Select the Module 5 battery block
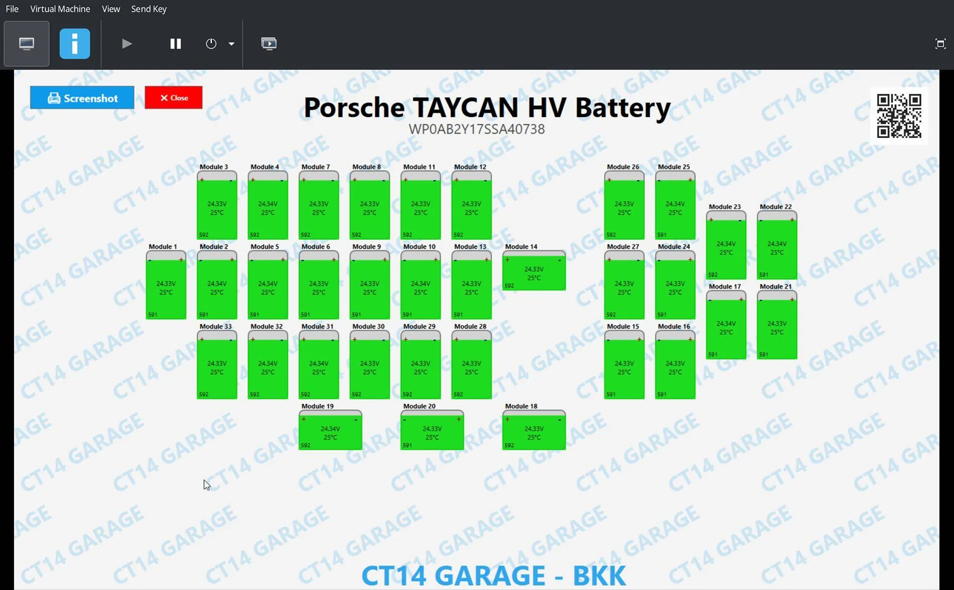This screenshot has width=954, height=590. tap(268, 285)
